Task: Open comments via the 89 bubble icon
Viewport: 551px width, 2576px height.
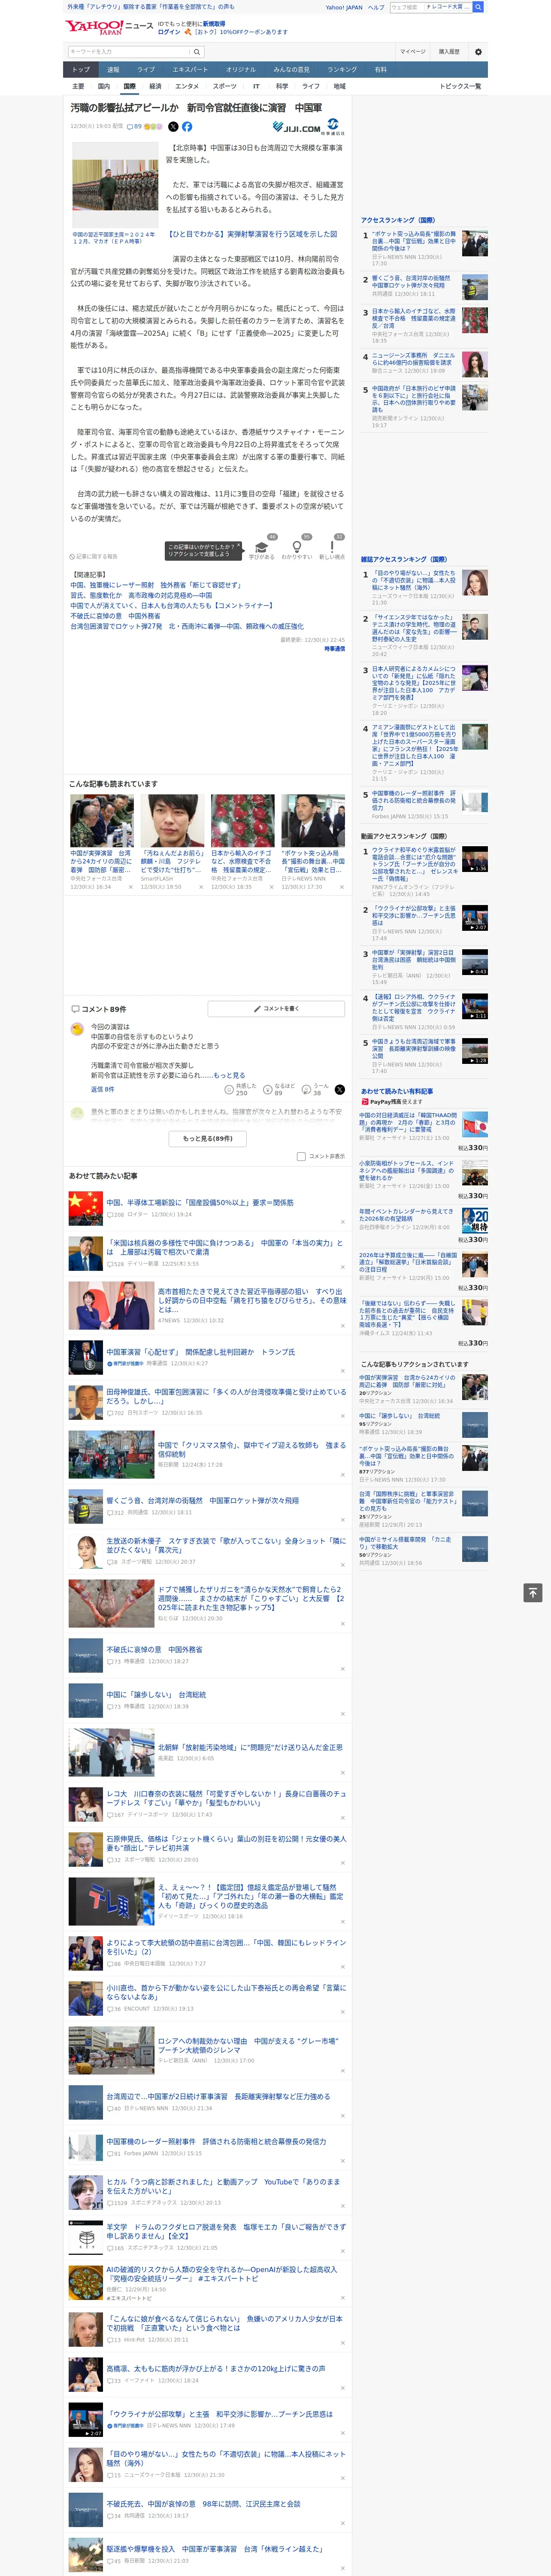Action: (x=134, y=127)
